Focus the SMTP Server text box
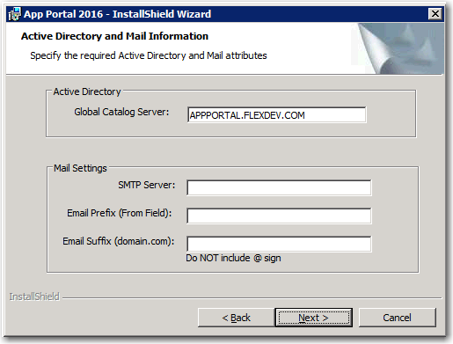Viewport: 453px width, 344px height. (x=279, y=187)
